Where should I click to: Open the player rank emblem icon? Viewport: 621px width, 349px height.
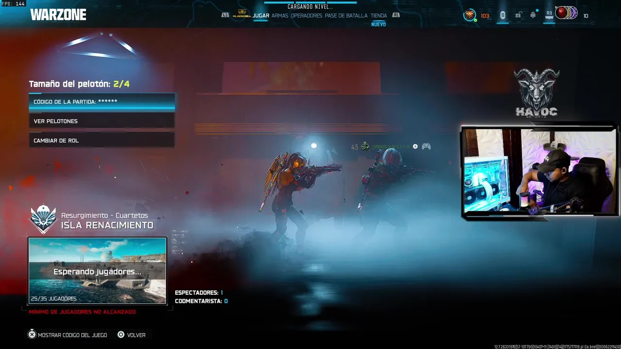click(x=469, y=15)
